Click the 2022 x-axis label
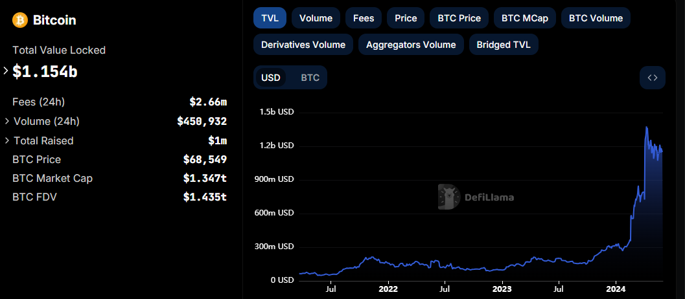This screenshot has width=685, height=299. pyautogui.click(x=388, y=289)
